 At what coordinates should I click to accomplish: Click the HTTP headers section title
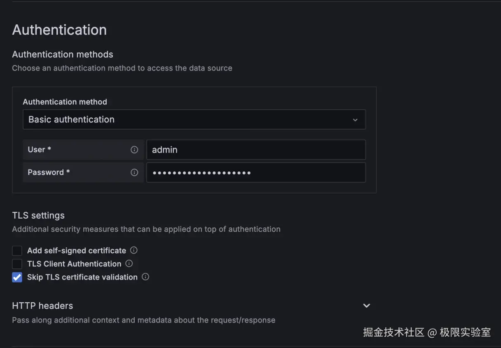point(42,306)
